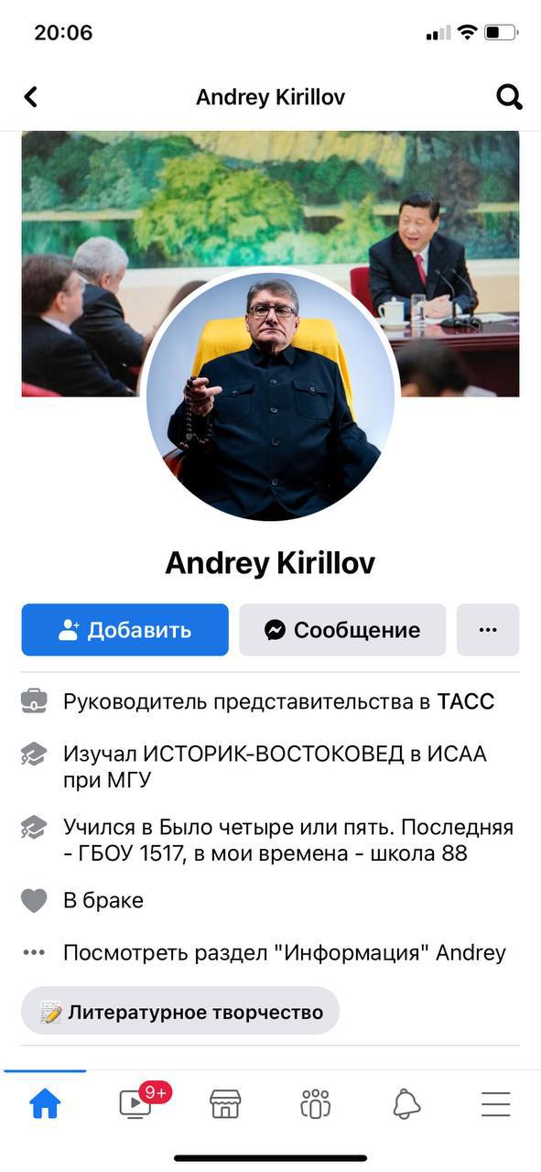Tap the Добавить friend button

(x=125, y=630)
